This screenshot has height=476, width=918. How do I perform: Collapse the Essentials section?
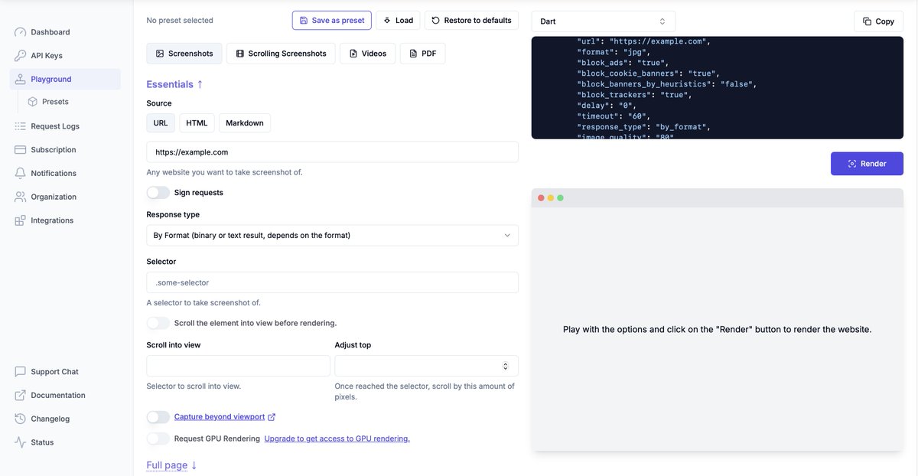(x=175, y=84)
